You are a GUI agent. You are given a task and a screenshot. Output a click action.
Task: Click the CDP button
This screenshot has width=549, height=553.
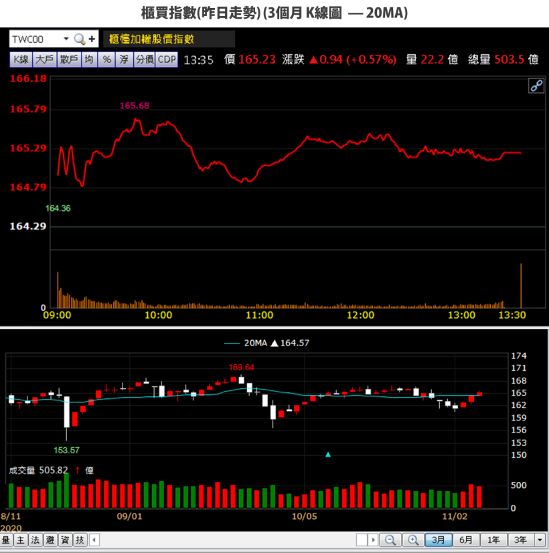[167, 60]
